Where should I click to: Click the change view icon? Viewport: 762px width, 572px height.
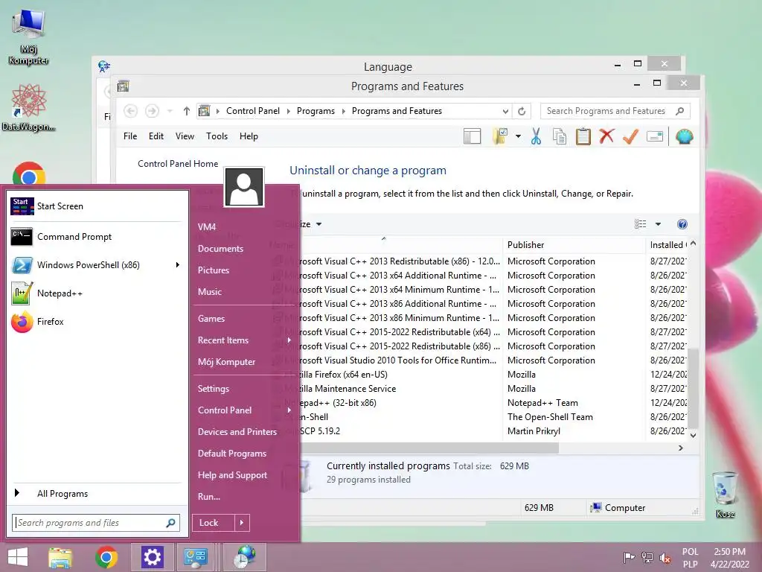click(641, 224)
